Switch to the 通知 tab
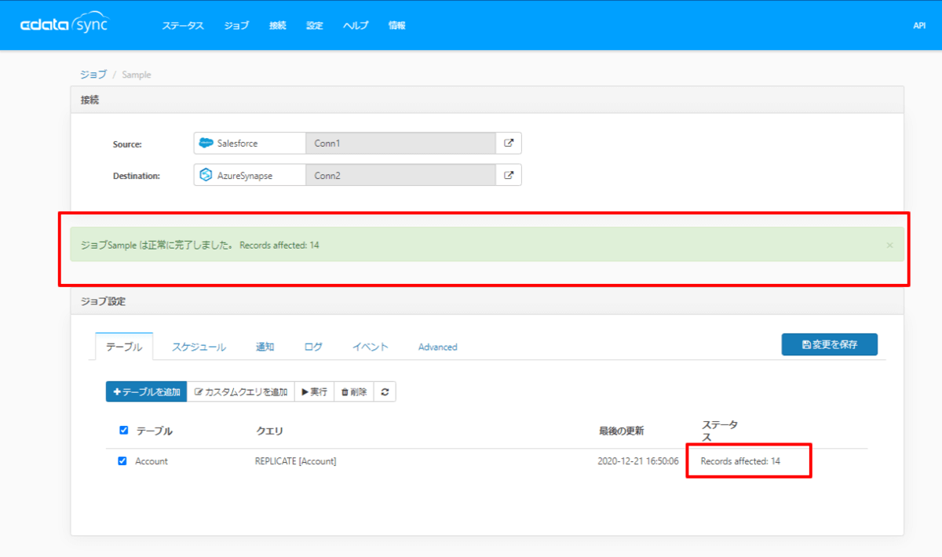This screenshot has height=557, width=942. (265, 347)
